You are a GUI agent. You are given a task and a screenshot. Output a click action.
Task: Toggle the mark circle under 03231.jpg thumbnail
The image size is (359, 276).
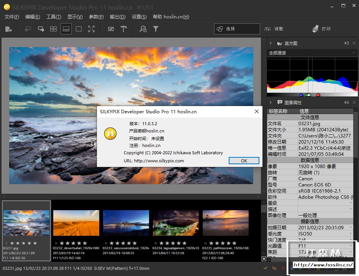point(6,243)
